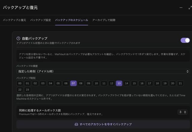Screen dimensions: 192x132
Task: Click the Premium mailbox limit description text
Action: pyautogui.click(x=61, y=114)
